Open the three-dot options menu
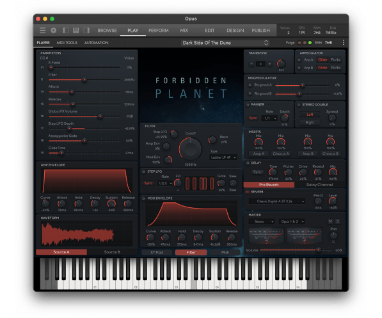This screenshot has height=318, width=382. tap(344, 43)
